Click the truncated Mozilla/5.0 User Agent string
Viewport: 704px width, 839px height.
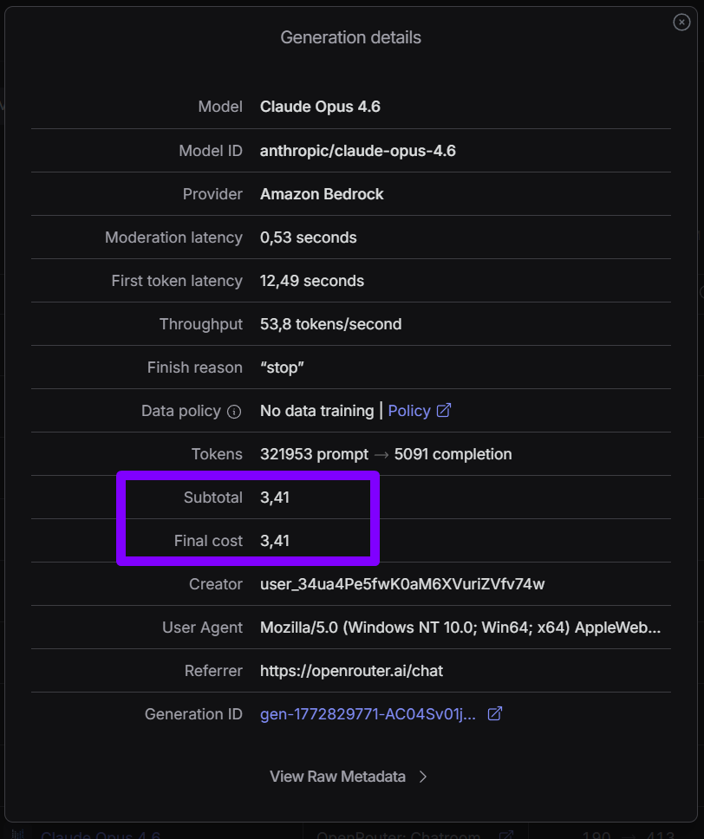[x=460, y=628]
